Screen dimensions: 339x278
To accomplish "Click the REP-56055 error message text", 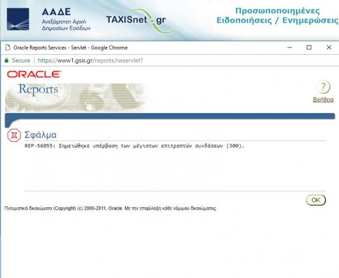I will click(x=134, y=146).
